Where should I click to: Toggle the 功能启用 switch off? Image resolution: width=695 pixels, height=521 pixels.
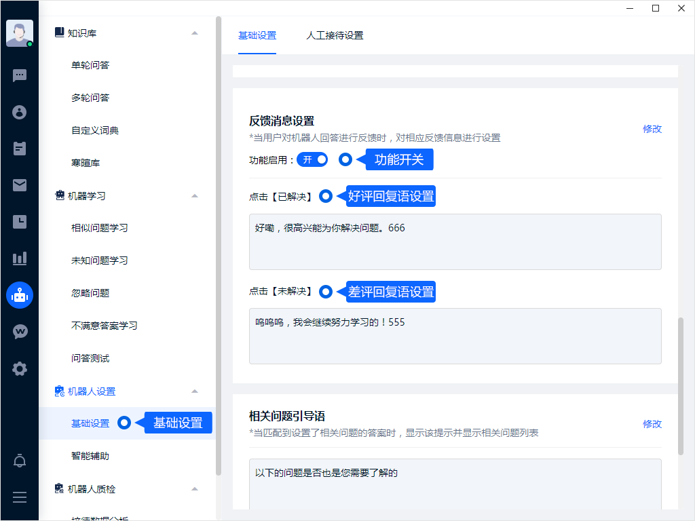pos(312,159)
